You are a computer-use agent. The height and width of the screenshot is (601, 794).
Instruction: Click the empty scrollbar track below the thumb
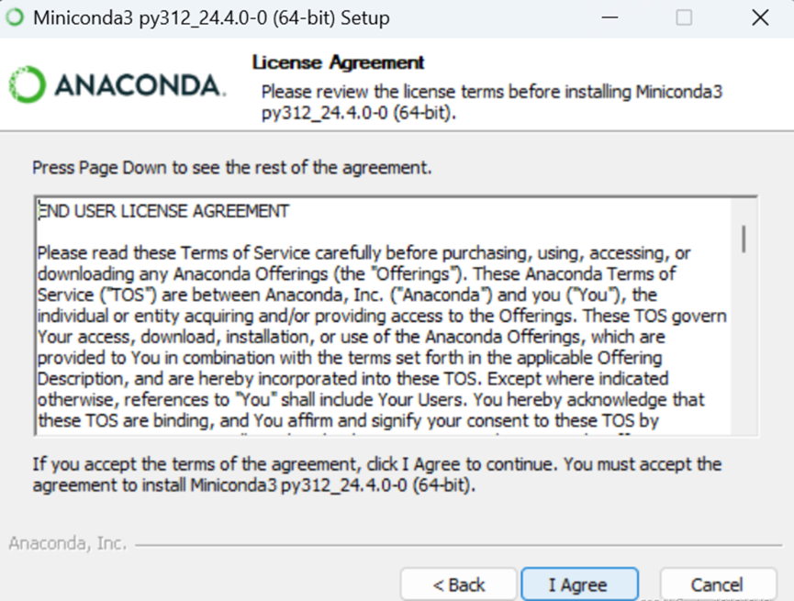(744, 344)
